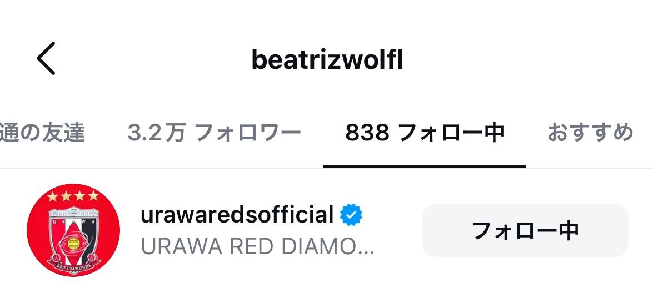Toggle the フォロー中 button for urawaredsofficial
The width and height of the screenshot is (653, 293).
(x=525, y=230)
